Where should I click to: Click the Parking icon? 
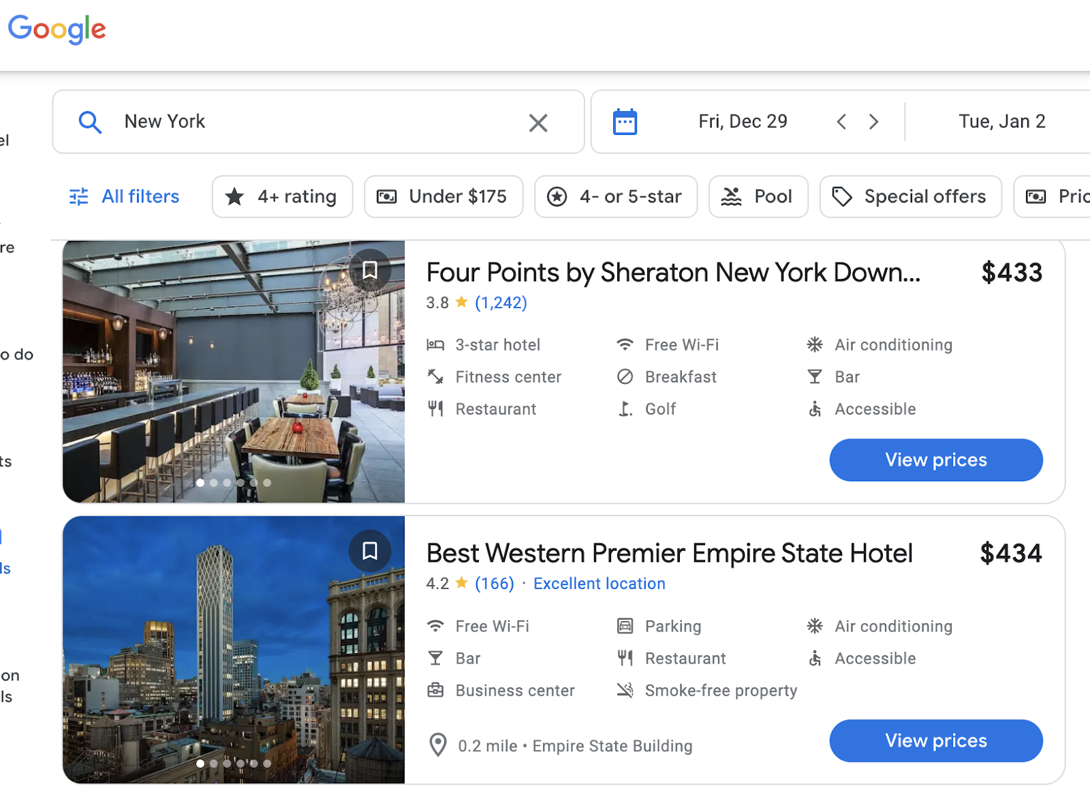click(x=625, y=626)
